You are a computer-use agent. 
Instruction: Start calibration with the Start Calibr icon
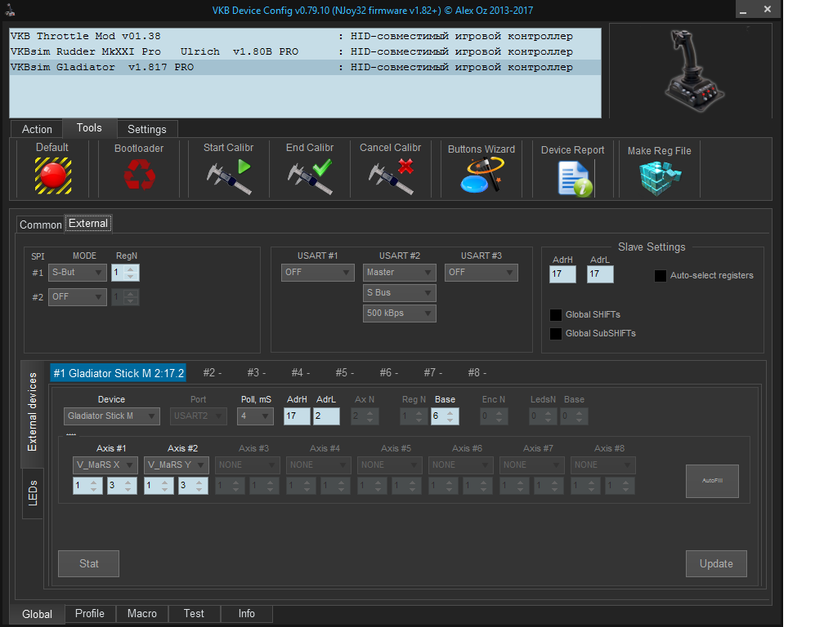[x=229, y=177]
